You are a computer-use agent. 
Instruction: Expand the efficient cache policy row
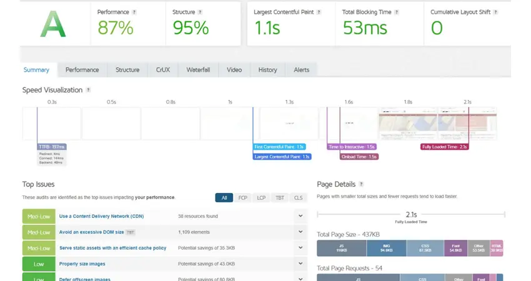click(300, 248)
